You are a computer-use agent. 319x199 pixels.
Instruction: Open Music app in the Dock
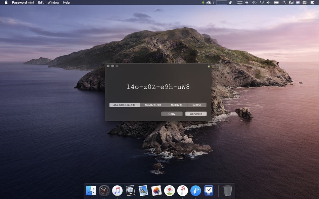click(x=117, y=191)
